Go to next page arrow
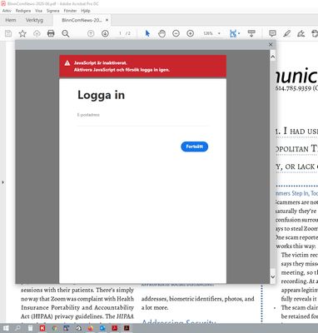Screen dimensions: 318x333 click(x=105, y=33)
